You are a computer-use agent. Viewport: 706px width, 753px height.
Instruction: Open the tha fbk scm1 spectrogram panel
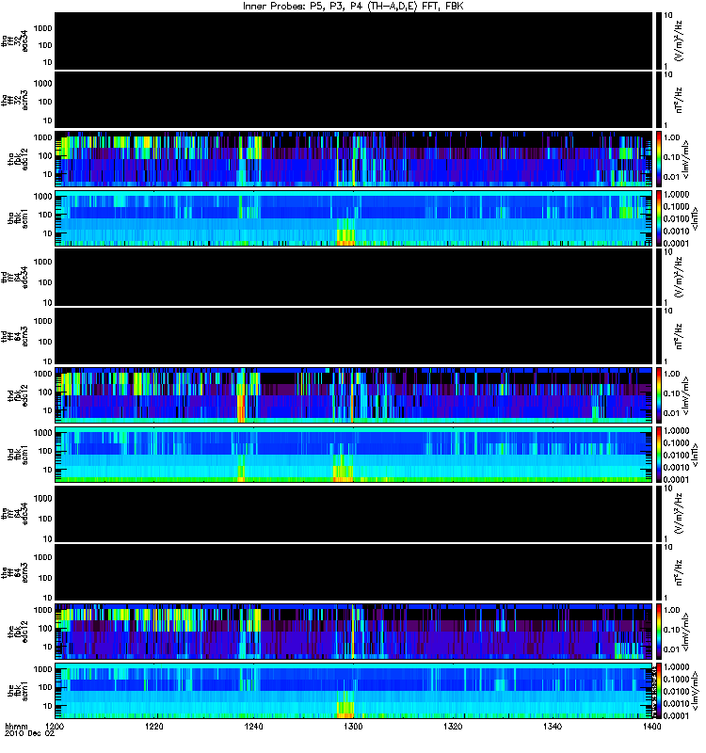click(354, 218)
